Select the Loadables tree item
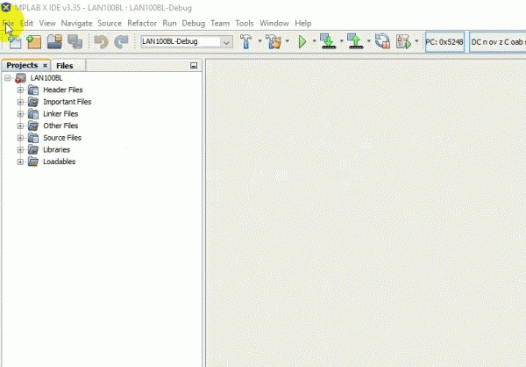526x367 pixels. point(60,162)
